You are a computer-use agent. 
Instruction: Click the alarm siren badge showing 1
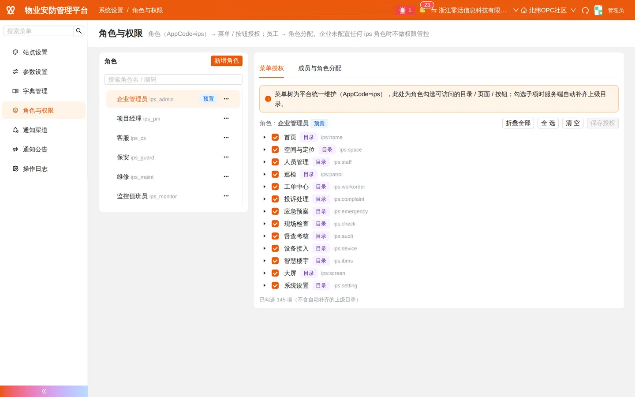tap(405, 10)
